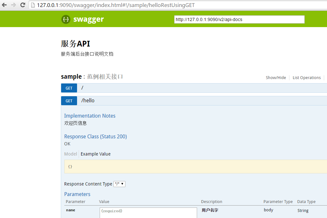327x218 pixels.
Task: Click the String data type cell
Action: coord(303,210)
